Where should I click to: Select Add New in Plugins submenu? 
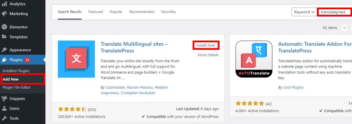tap(11, 79)
